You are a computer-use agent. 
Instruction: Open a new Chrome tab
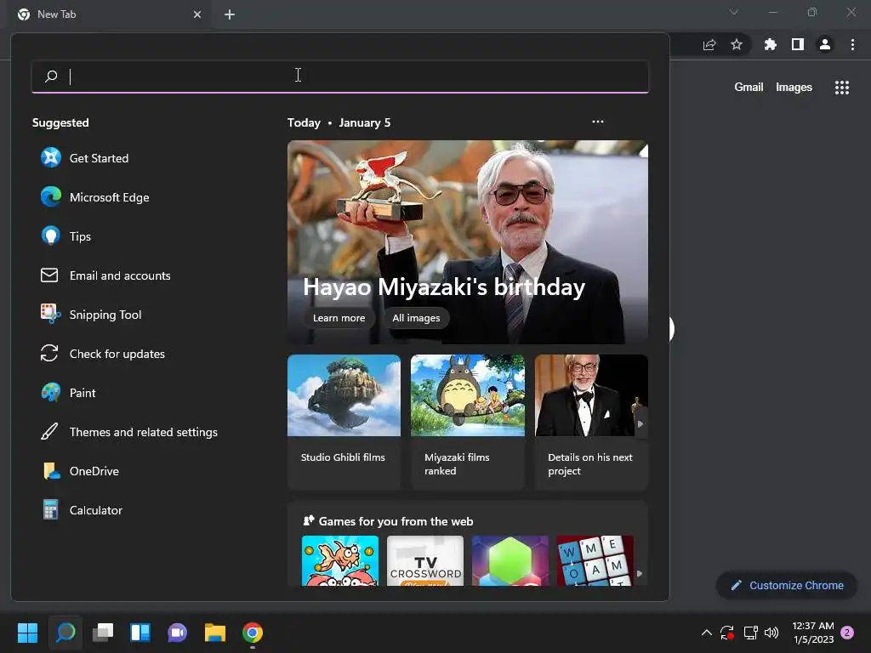[230, 14]
